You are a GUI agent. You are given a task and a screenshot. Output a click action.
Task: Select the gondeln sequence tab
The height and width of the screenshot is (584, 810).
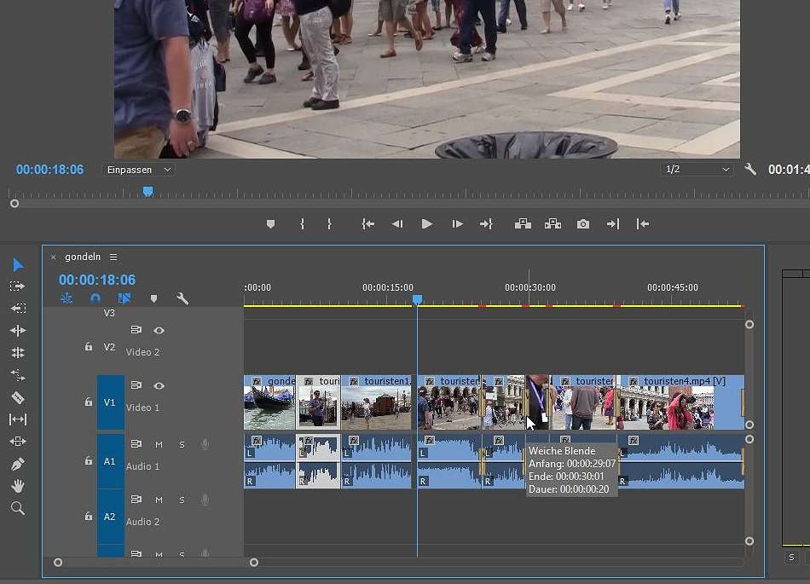84,257
